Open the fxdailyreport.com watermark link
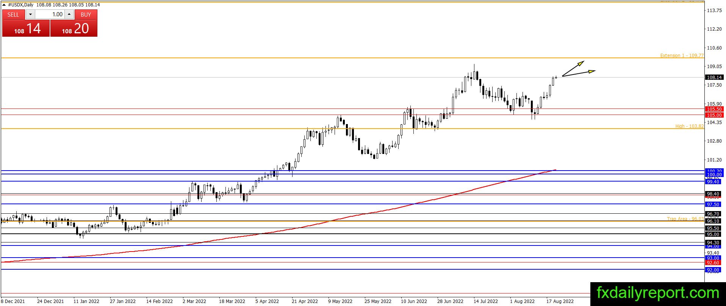Screen dimensions: 726x306 tap(658, 293)
